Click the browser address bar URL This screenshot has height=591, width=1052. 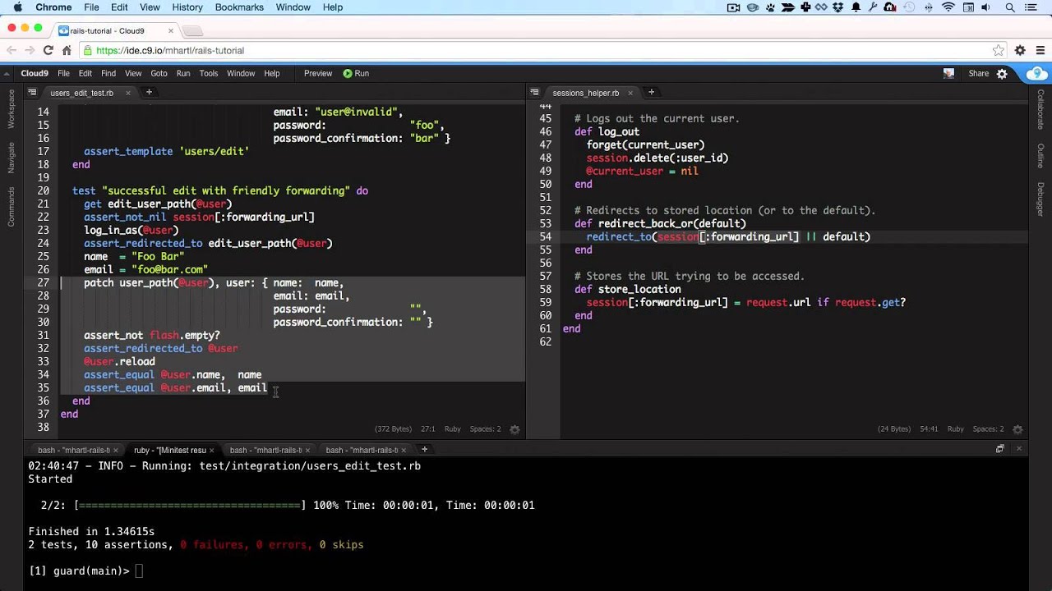(x=170, y=50)
